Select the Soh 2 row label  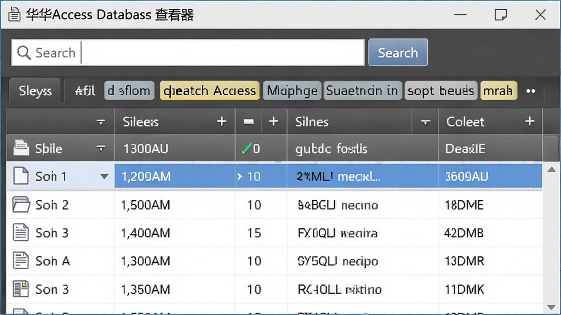52,205
